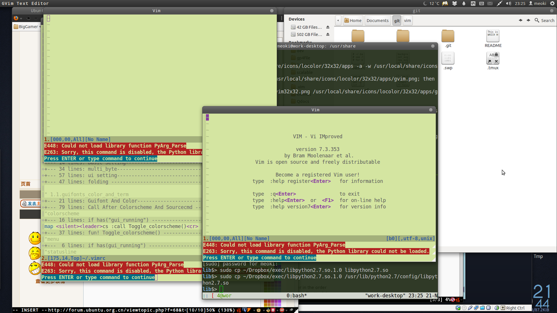Click the Adblock Plus ABP status icon
Screen dimensions: 557x313
pos(282,310)
